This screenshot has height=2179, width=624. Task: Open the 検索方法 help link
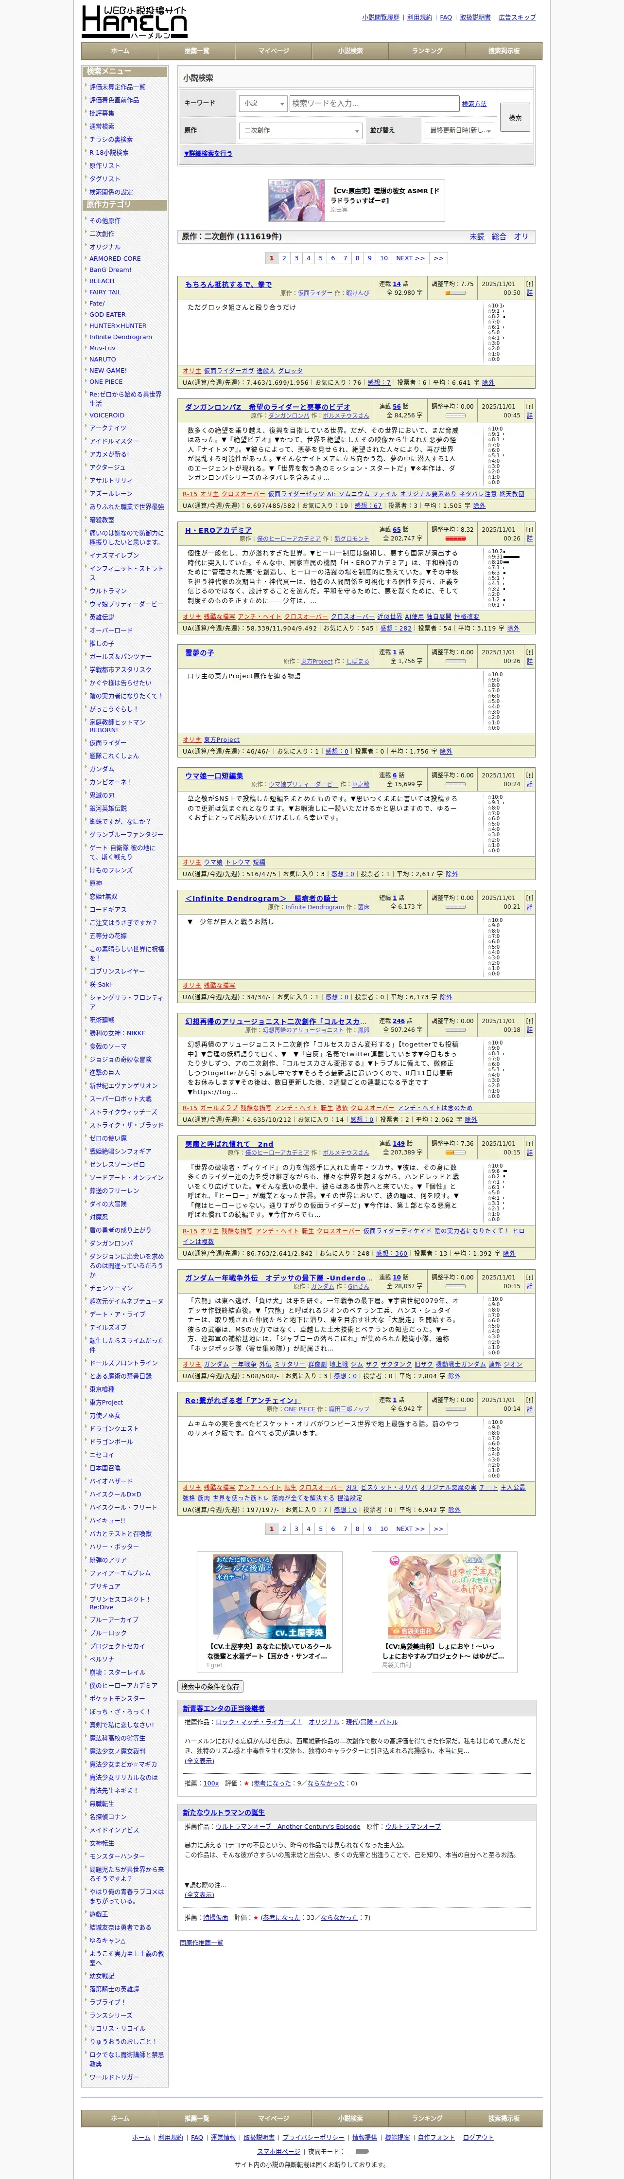click(474, 104)
